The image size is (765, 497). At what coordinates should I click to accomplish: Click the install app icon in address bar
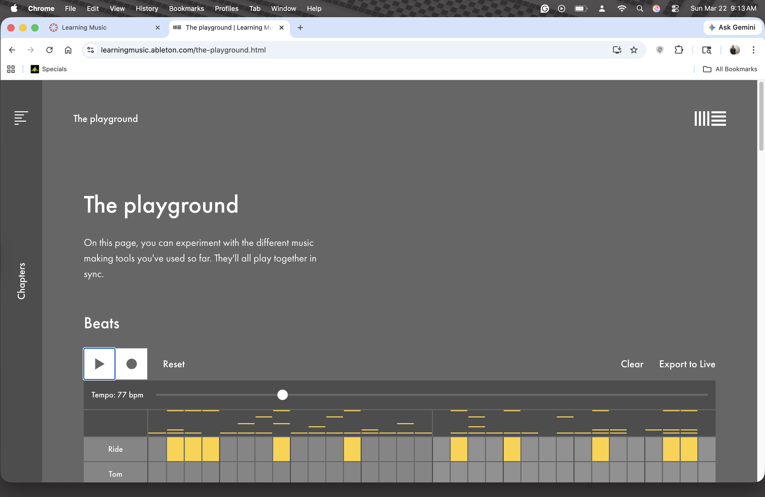(x=617, y=50)
